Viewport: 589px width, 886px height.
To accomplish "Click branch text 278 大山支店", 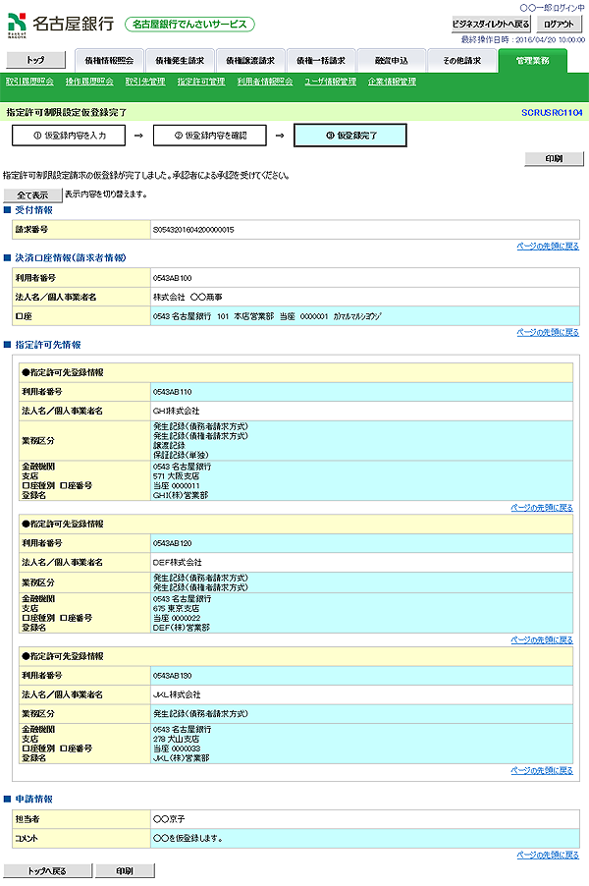I will [176, 739].
